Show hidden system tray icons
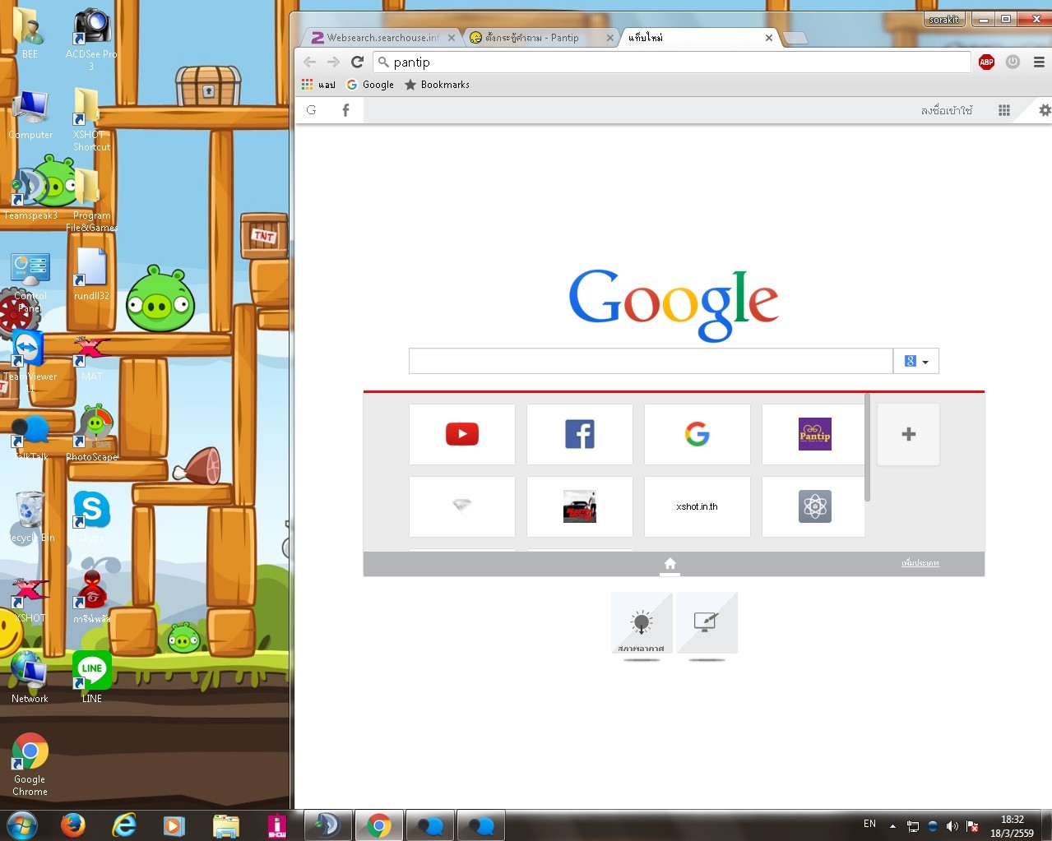The height and width of the screenshot is (841, 1052). coord(892,826)
